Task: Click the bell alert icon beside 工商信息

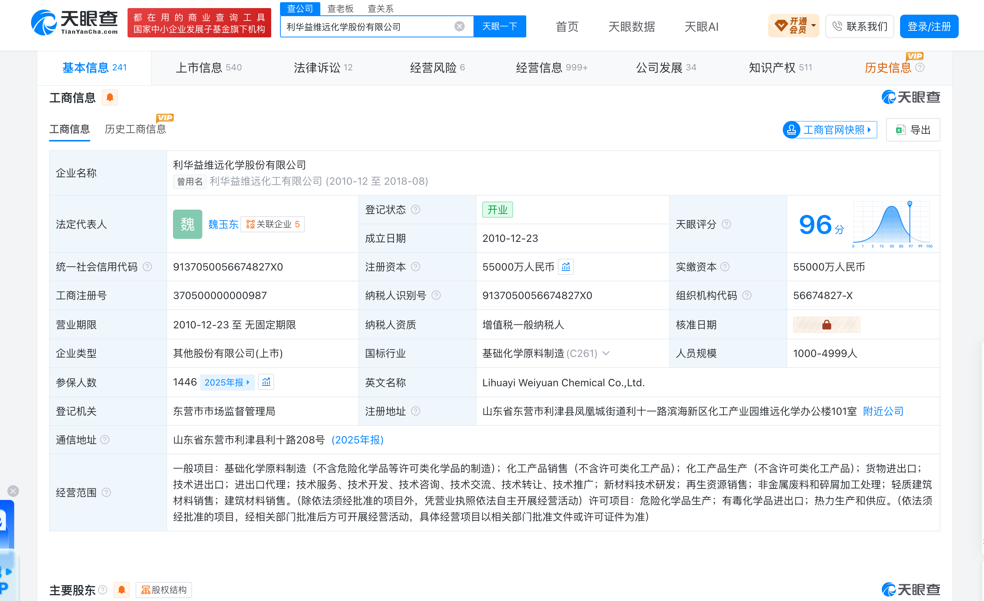Action: tap(110, 97)
